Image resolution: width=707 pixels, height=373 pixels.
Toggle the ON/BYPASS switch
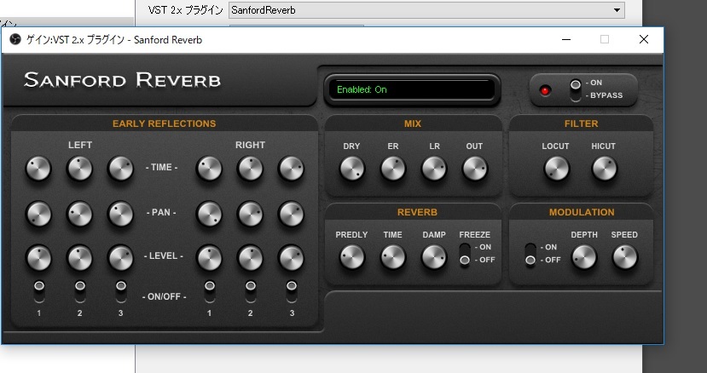pos(576,89)
